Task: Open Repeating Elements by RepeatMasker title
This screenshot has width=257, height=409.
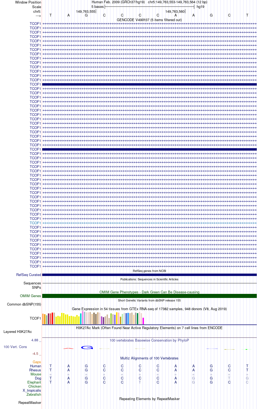Action: [149, 399]
